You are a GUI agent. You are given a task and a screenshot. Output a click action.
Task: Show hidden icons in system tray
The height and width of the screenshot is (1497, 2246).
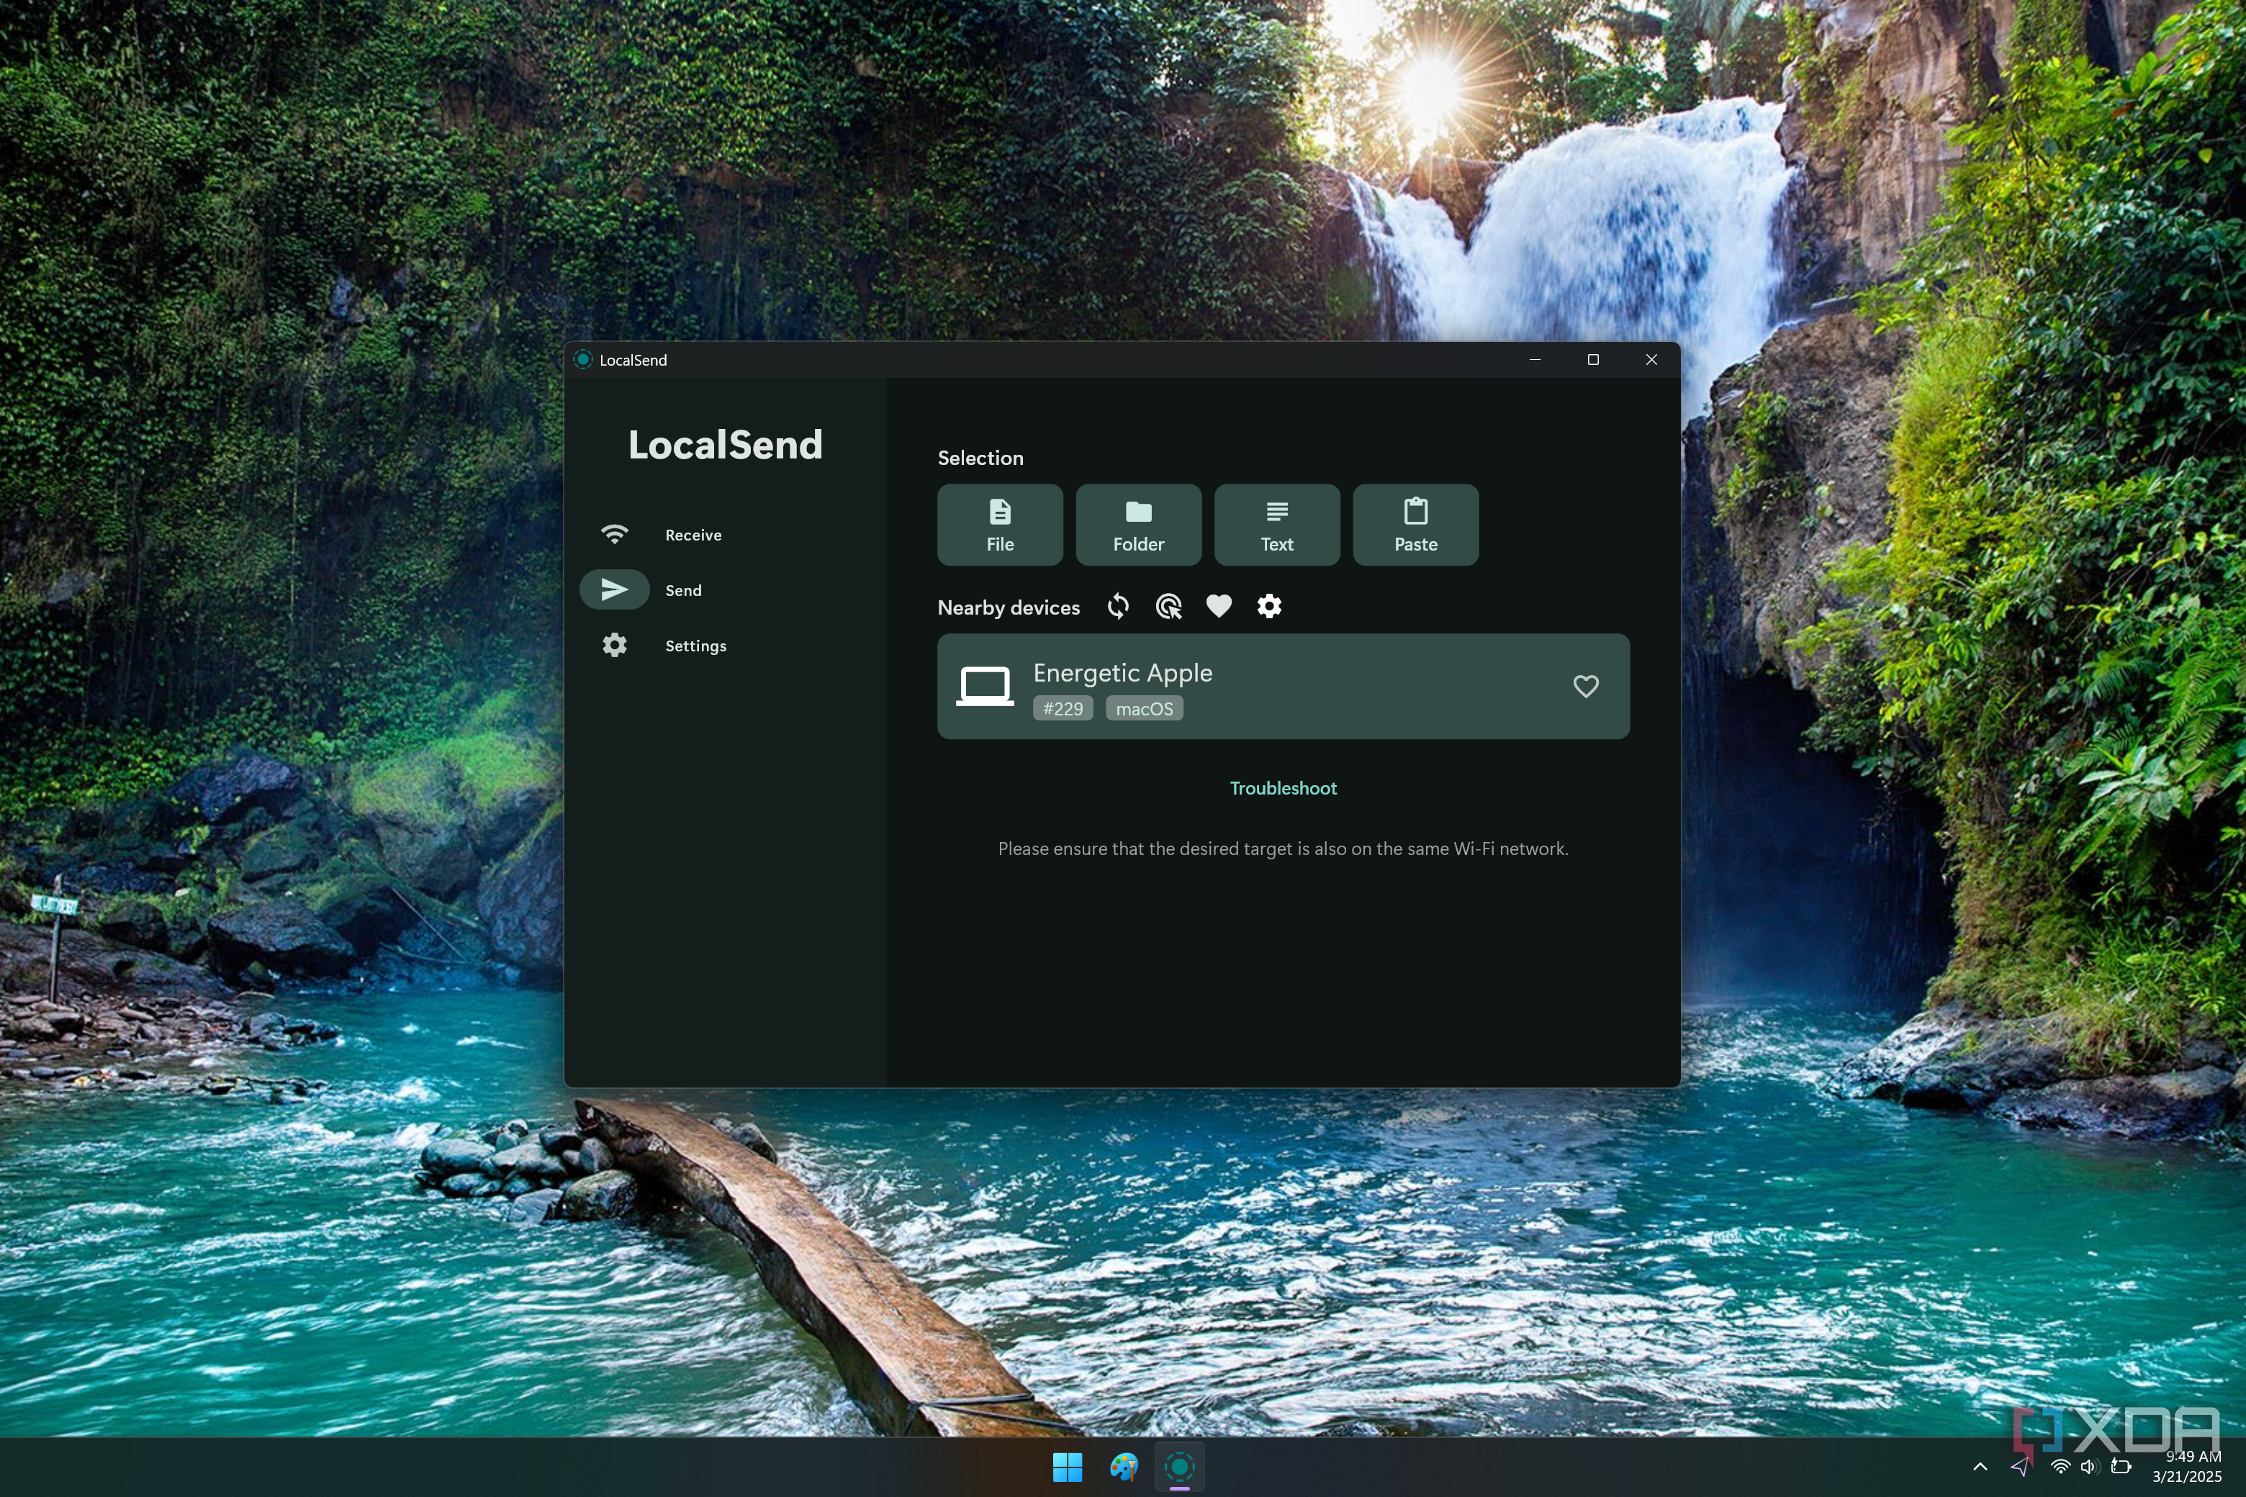1980,1467
